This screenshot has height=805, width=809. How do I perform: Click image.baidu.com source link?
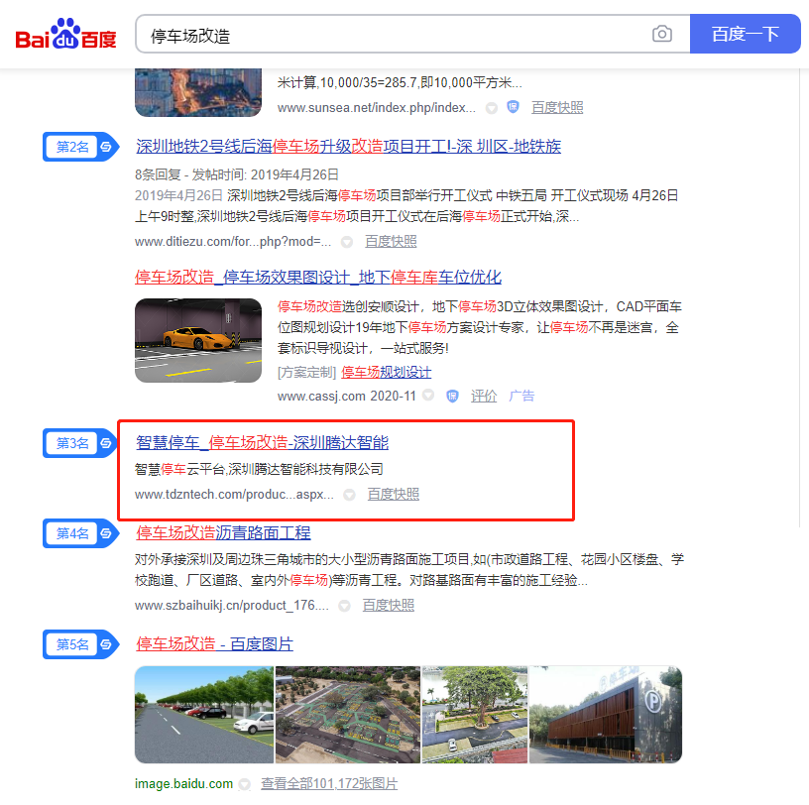pos(183,784)
